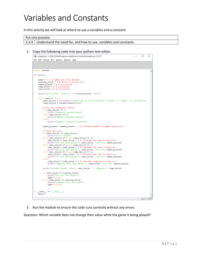This screenshot has width=202, height=262.
Task: Click the 'Variables and Constants' page heading
Action: [66, 18]
